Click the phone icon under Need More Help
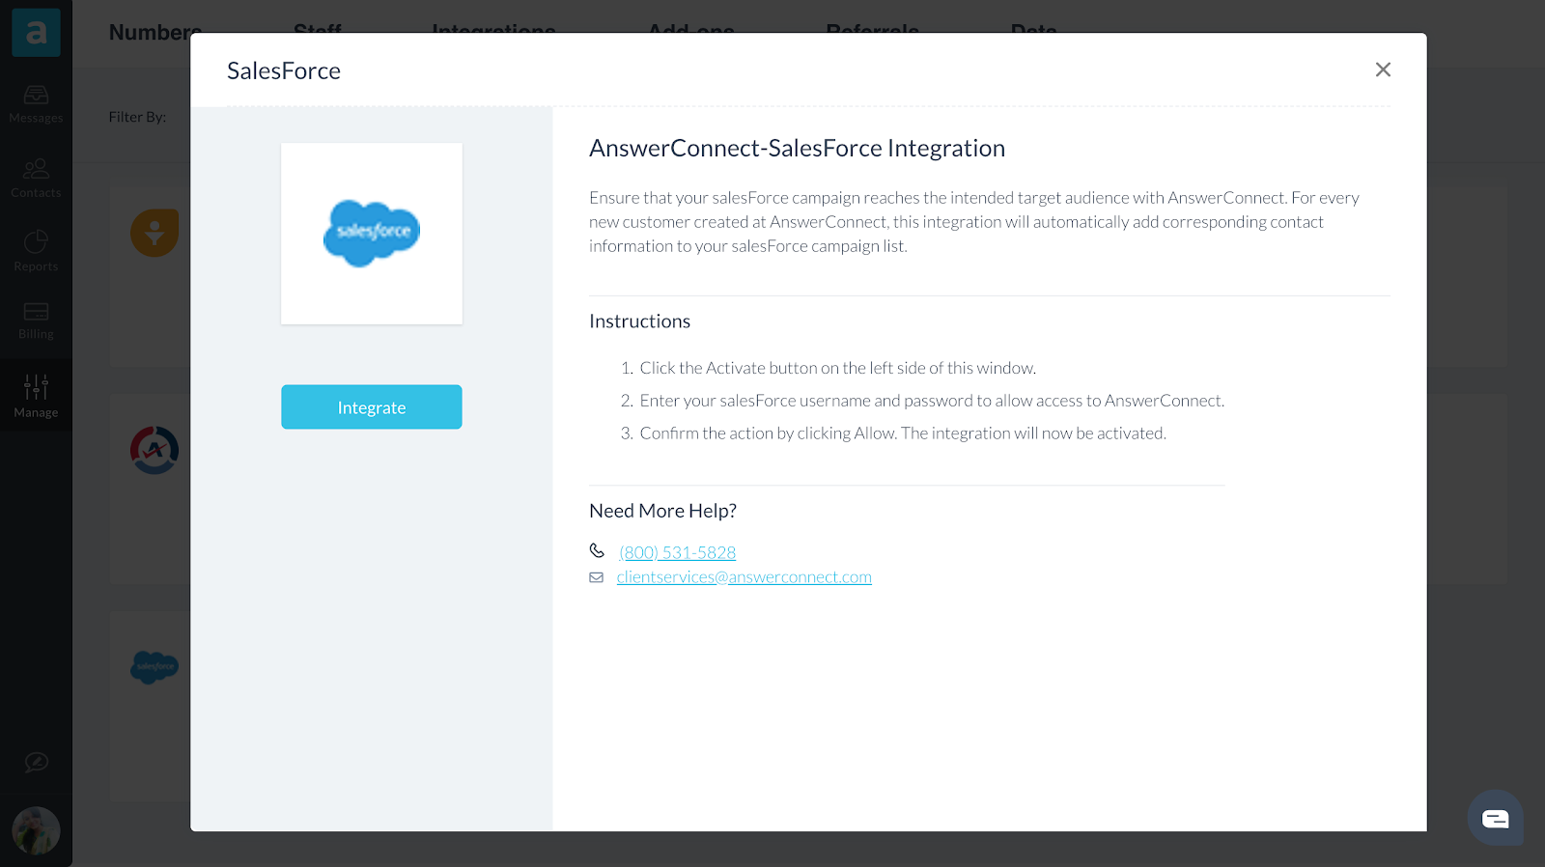This screenshot has width=1545, height=867. tap(597, 550)
